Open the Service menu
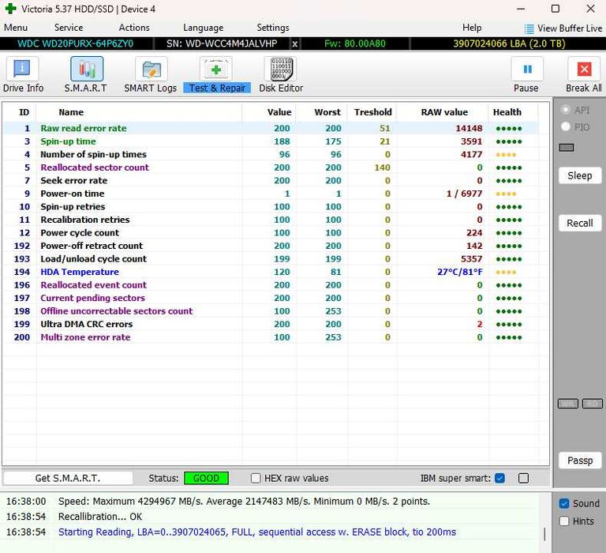 coord(69,28)
